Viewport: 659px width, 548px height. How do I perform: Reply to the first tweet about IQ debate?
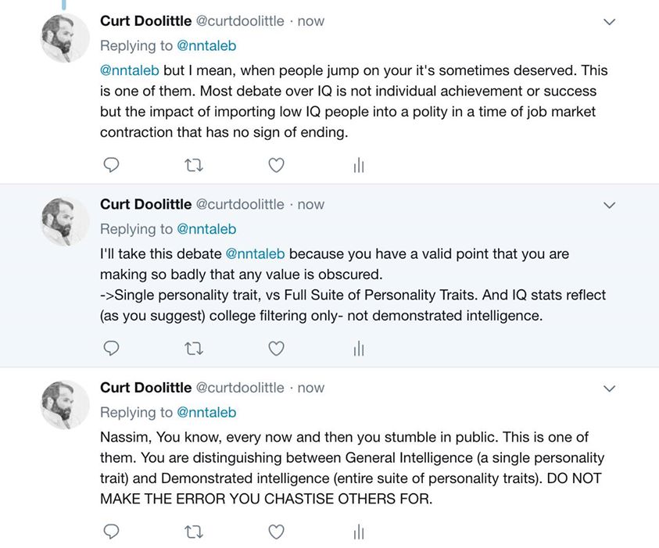(112, 165)
